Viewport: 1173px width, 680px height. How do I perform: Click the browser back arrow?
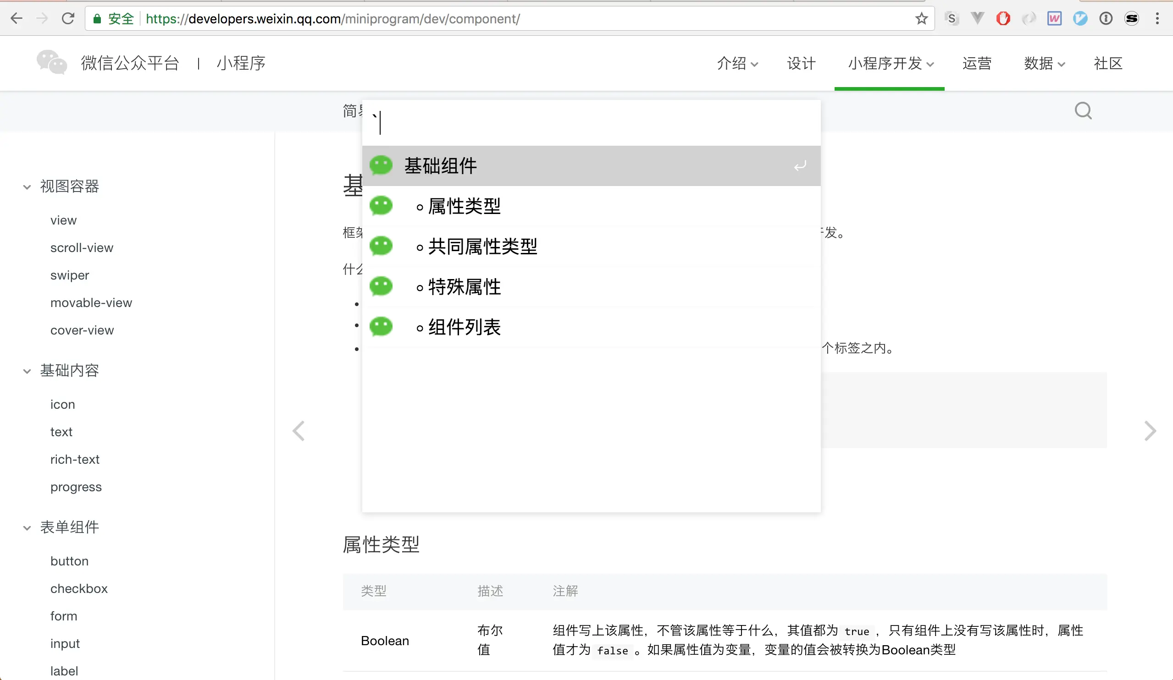(x=17, y=19)
